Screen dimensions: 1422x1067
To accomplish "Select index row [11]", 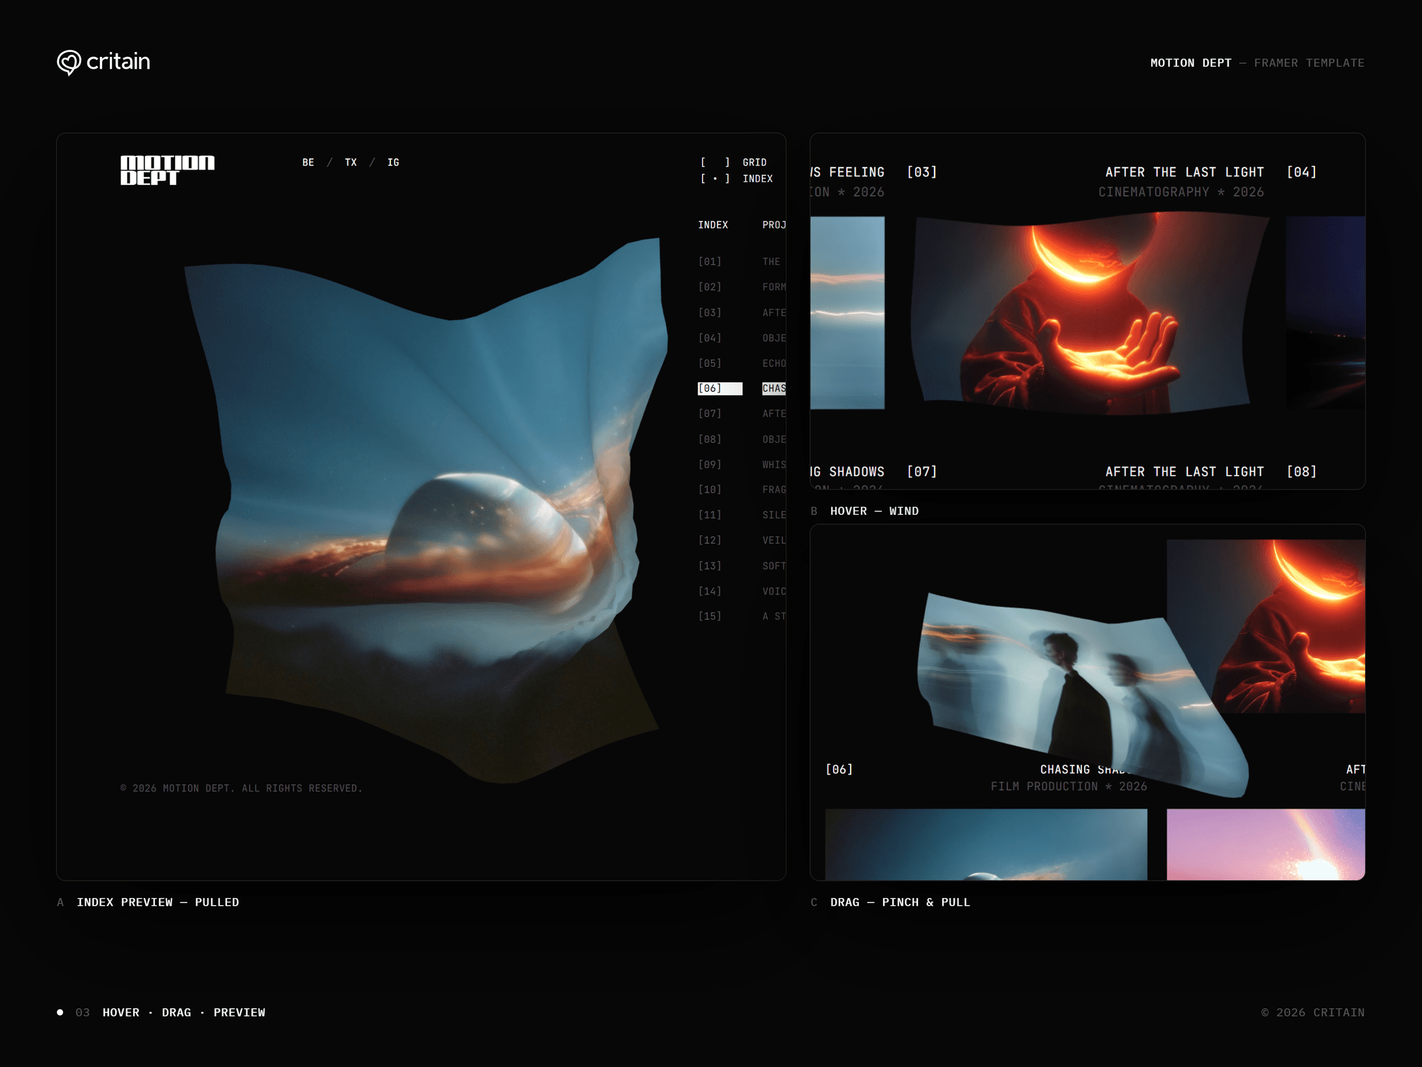I will point(742,515).
